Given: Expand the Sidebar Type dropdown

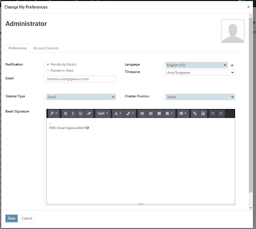Looking at the screenshot, I should pos(81,97).
